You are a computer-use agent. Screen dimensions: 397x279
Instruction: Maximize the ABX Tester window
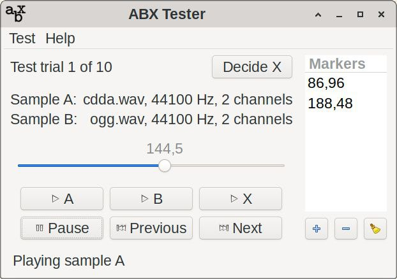[360, 15]
